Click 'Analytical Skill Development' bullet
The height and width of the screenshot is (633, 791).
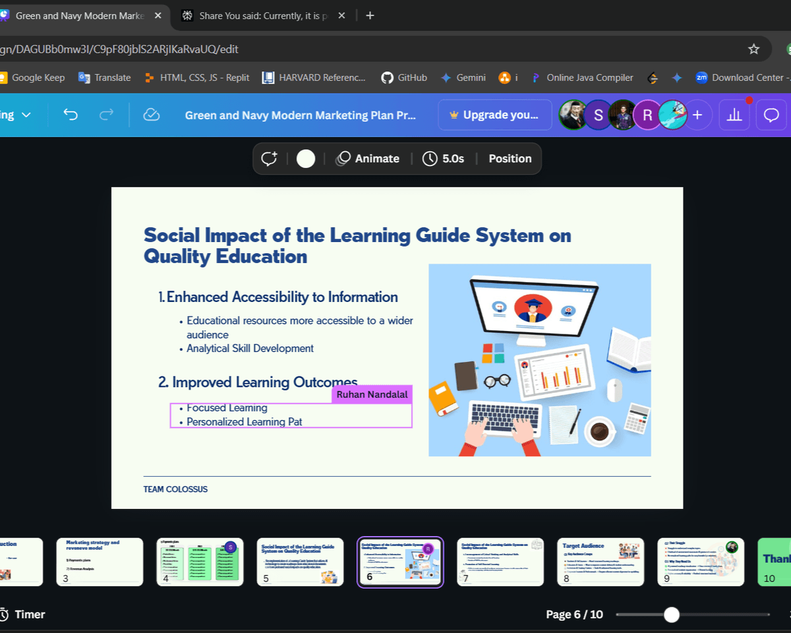(x=250, y=348)
